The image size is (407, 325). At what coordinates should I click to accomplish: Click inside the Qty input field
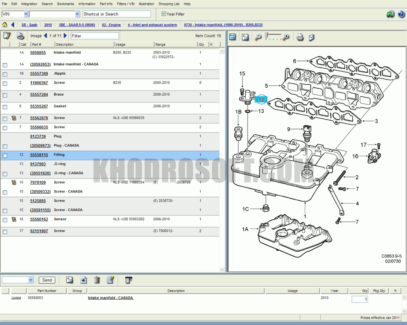point(359,299)
